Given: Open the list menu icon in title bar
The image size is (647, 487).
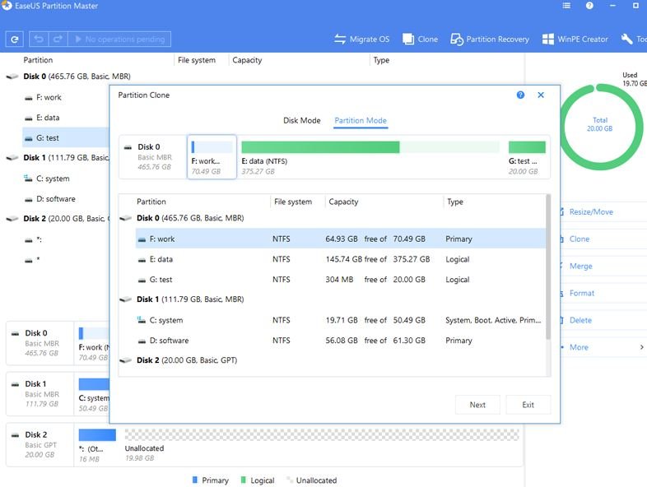Looking at the screenshot, I should coord(566,6).
